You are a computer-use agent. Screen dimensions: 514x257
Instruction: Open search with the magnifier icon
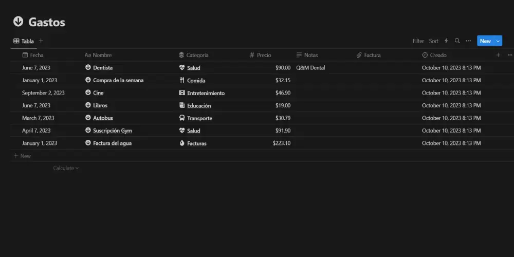pos(457,41)
